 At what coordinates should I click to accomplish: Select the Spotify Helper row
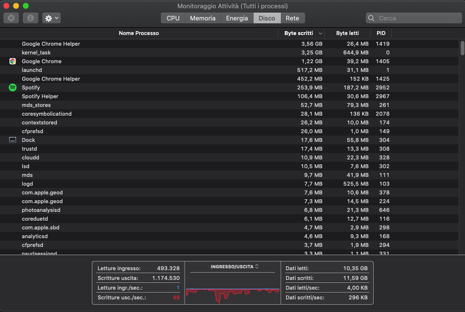click(229, 96)
